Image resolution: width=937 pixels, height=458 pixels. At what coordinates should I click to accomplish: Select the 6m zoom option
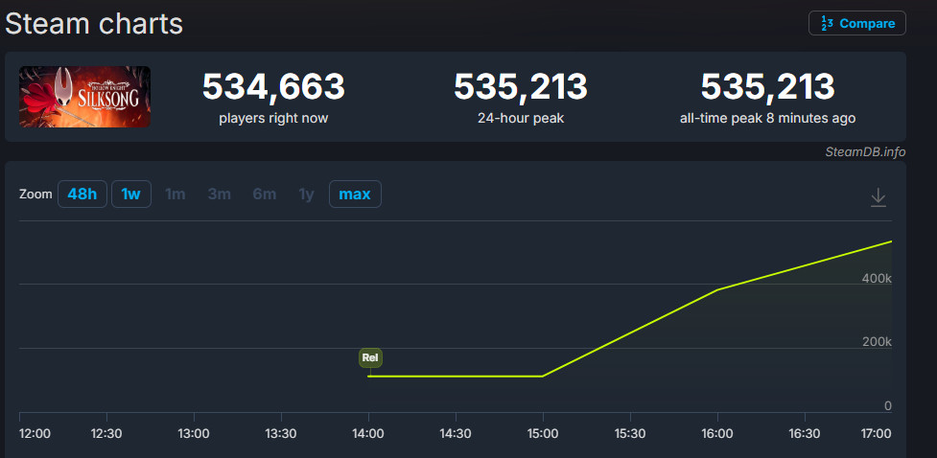coord(264,195)
